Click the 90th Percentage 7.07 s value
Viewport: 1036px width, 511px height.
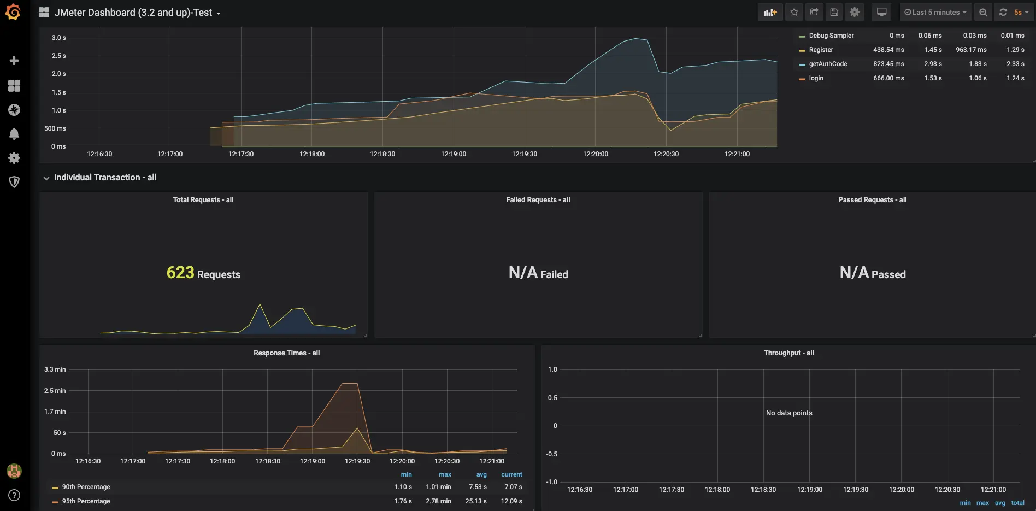click(513, 487)
